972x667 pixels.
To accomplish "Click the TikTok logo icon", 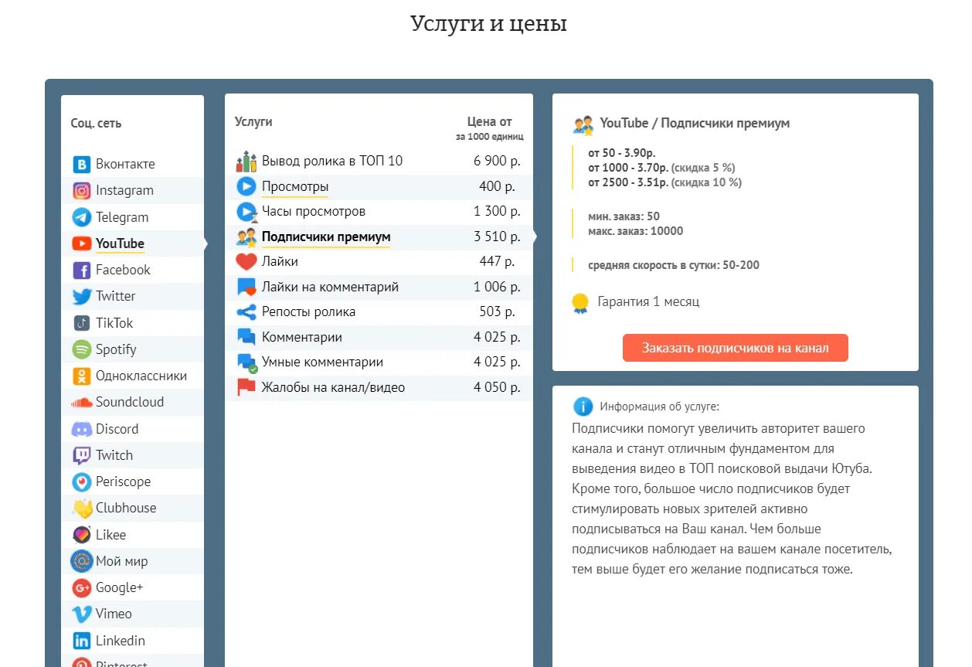I will 82,323.
